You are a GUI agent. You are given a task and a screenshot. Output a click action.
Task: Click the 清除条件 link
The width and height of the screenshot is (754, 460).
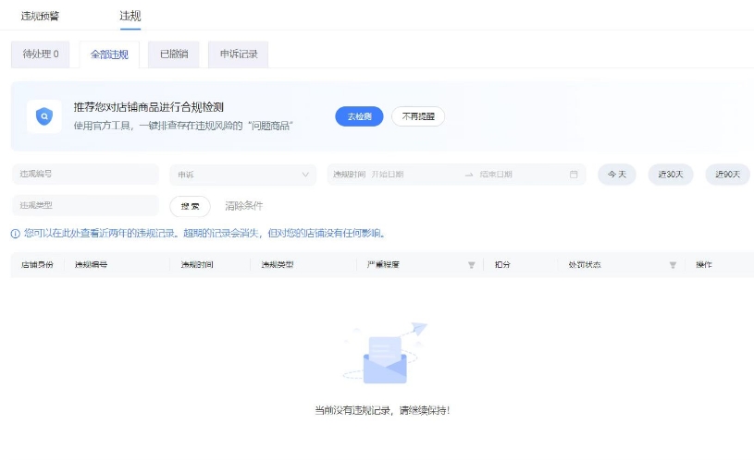click(244, 206)
